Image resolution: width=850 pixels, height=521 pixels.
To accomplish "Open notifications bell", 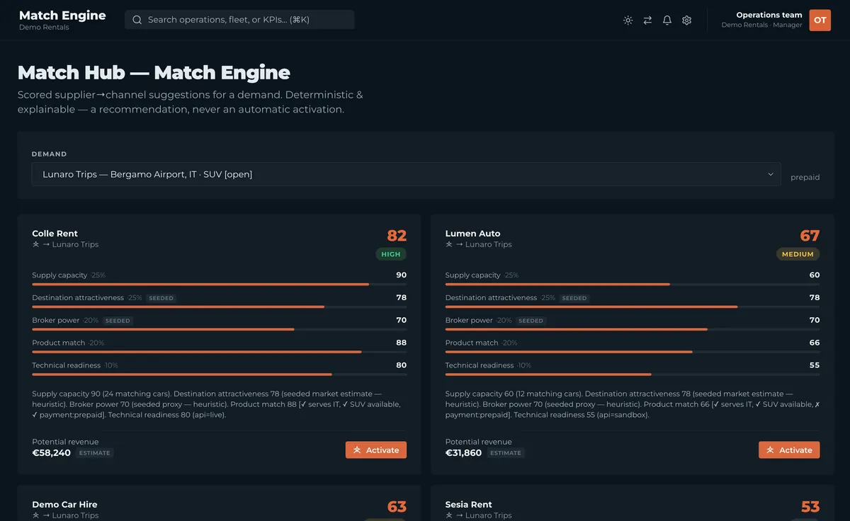I will click(x=667, y=20).
